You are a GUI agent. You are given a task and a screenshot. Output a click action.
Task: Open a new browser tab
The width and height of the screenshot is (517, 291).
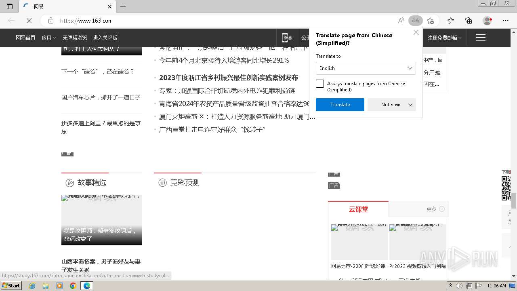[123, 6]
